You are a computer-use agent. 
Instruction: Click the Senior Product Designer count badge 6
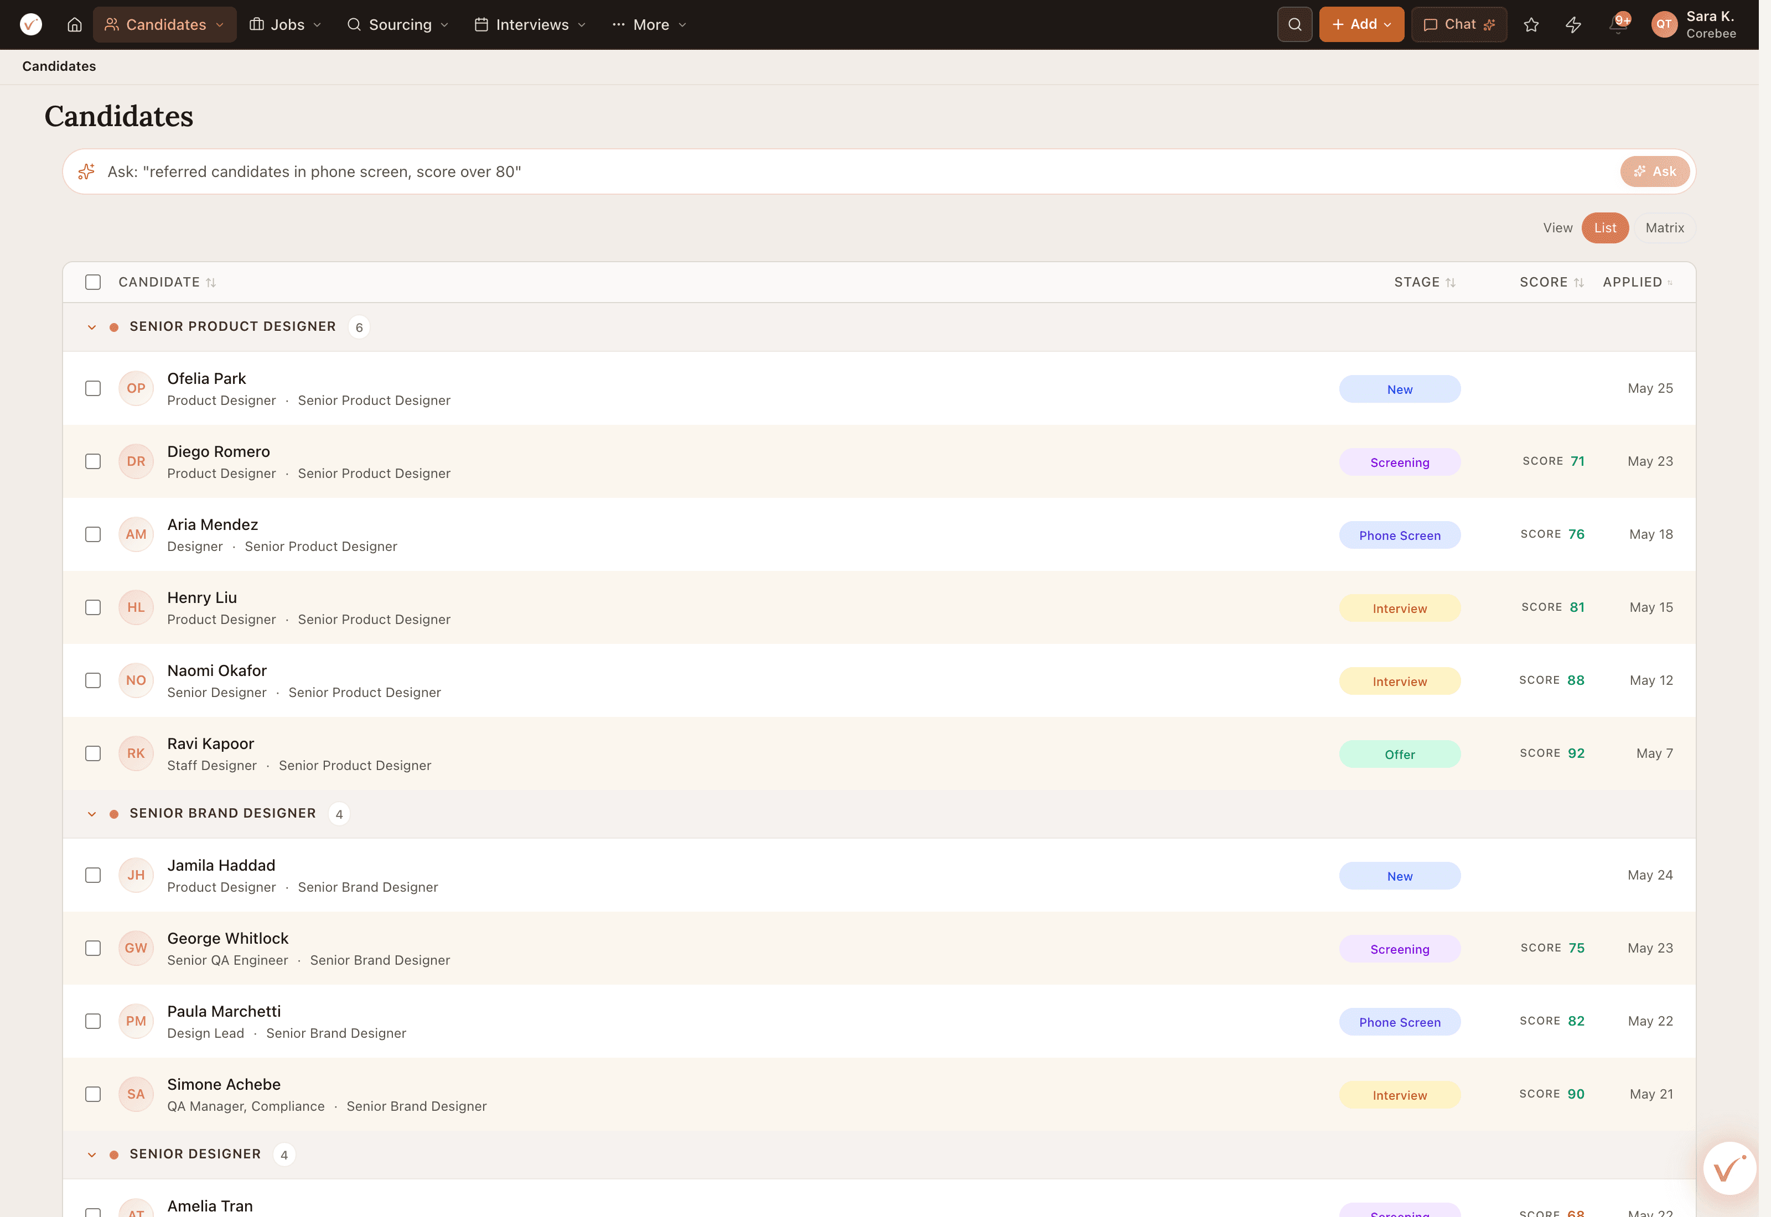click(359, 327)
